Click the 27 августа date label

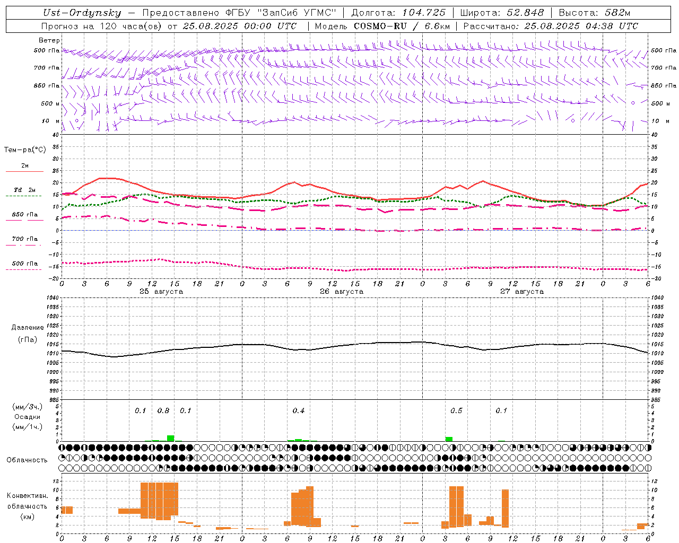(x=522, y=292)
